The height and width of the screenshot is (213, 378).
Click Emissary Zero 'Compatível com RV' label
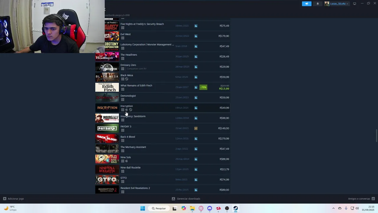click(x=136, y=69)
